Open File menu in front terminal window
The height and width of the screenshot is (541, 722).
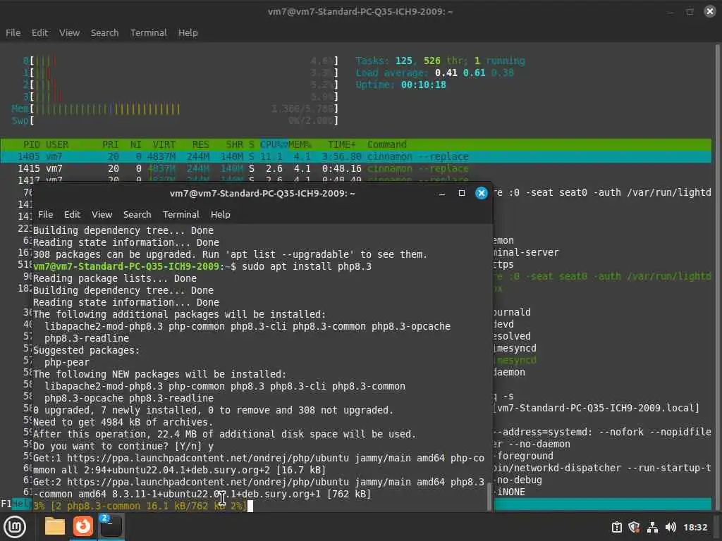click(45, 214)
